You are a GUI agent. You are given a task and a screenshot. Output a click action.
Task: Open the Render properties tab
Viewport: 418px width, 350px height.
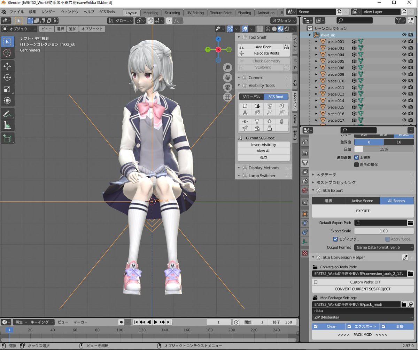tap(305, 153)
